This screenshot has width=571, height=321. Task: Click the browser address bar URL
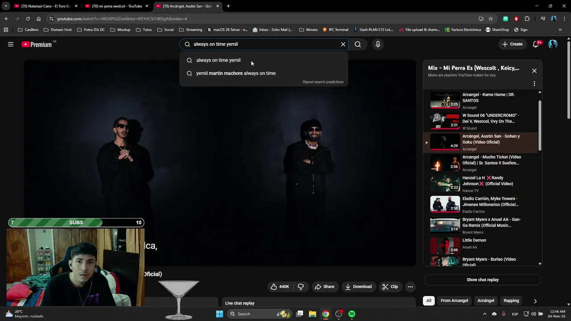pyautogui.click(x=122, y=19)
